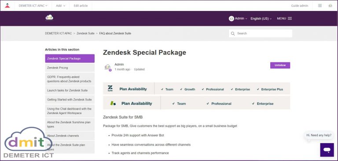Click the profile avatar icon in admin top bar
This screenshot has height=161, width=338.
pyautogui.click(x=330, y=6)
